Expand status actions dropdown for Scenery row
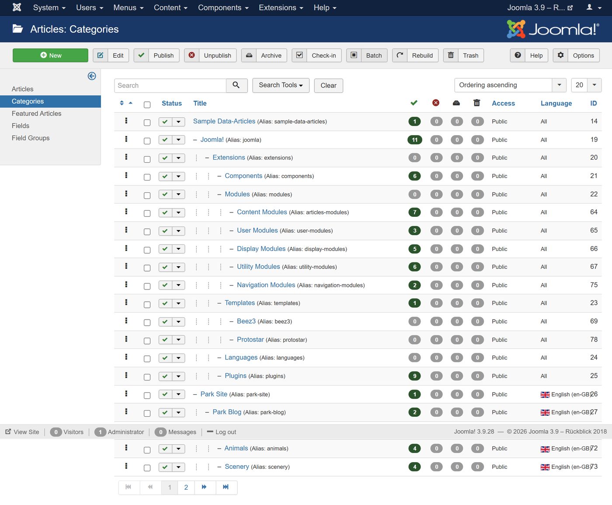Screen dimensions: 612x505 [178, 467]
